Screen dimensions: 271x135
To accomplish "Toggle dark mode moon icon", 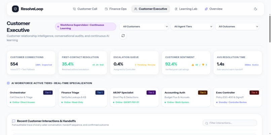I will [256, 9].
